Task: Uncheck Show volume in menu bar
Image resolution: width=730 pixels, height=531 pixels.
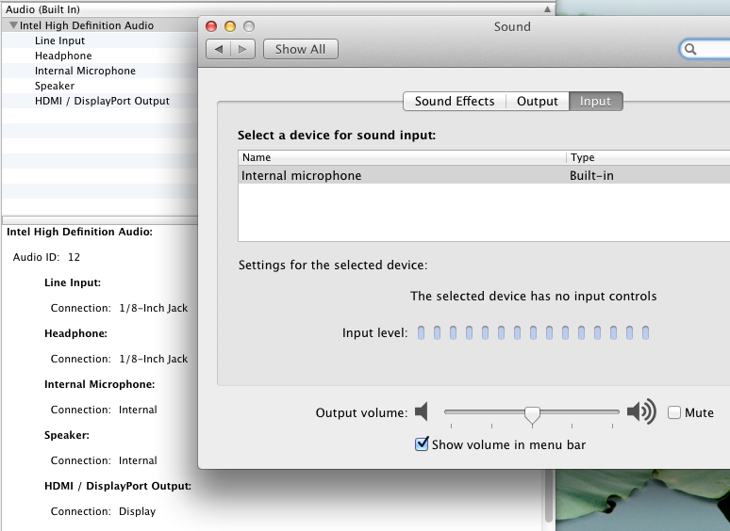Action: pyautogui.click(x=422, y=444)
